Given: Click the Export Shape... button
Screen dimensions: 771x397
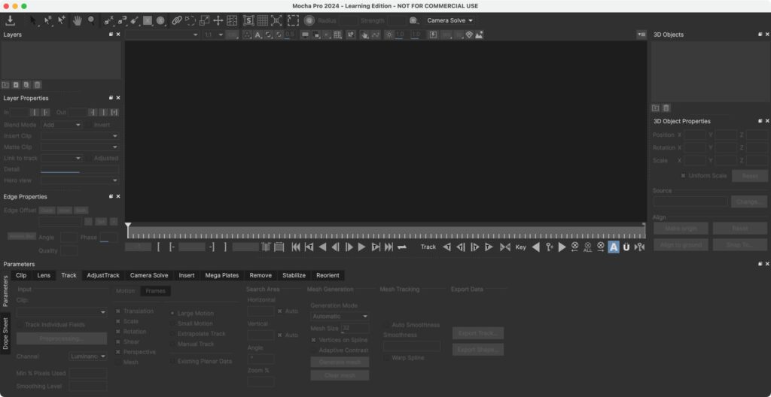Looking at the screenshot, I should (x=478, y=350).
